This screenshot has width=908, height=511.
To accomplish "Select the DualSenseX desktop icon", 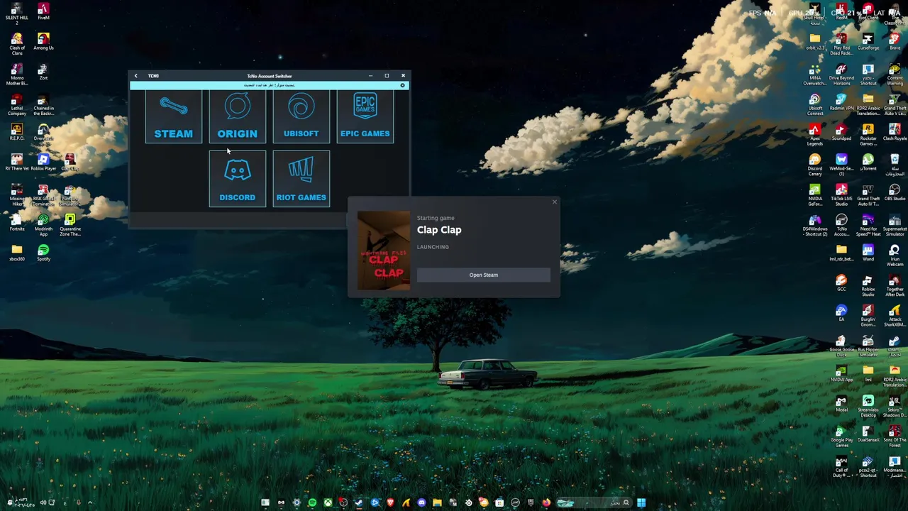I will tap(868, 434).
